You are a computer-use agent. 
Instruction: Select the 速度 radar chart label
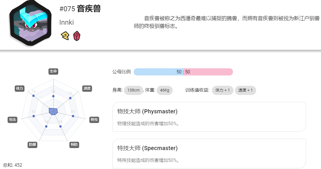87,88
